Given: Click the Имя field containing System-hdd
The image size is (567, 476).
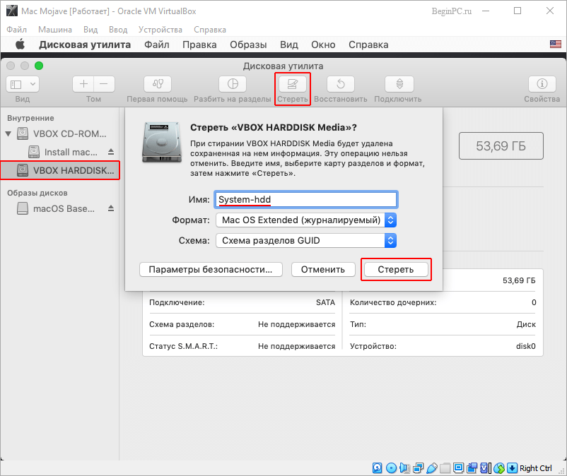Looking at the screenshot, I should click(306, 199).
